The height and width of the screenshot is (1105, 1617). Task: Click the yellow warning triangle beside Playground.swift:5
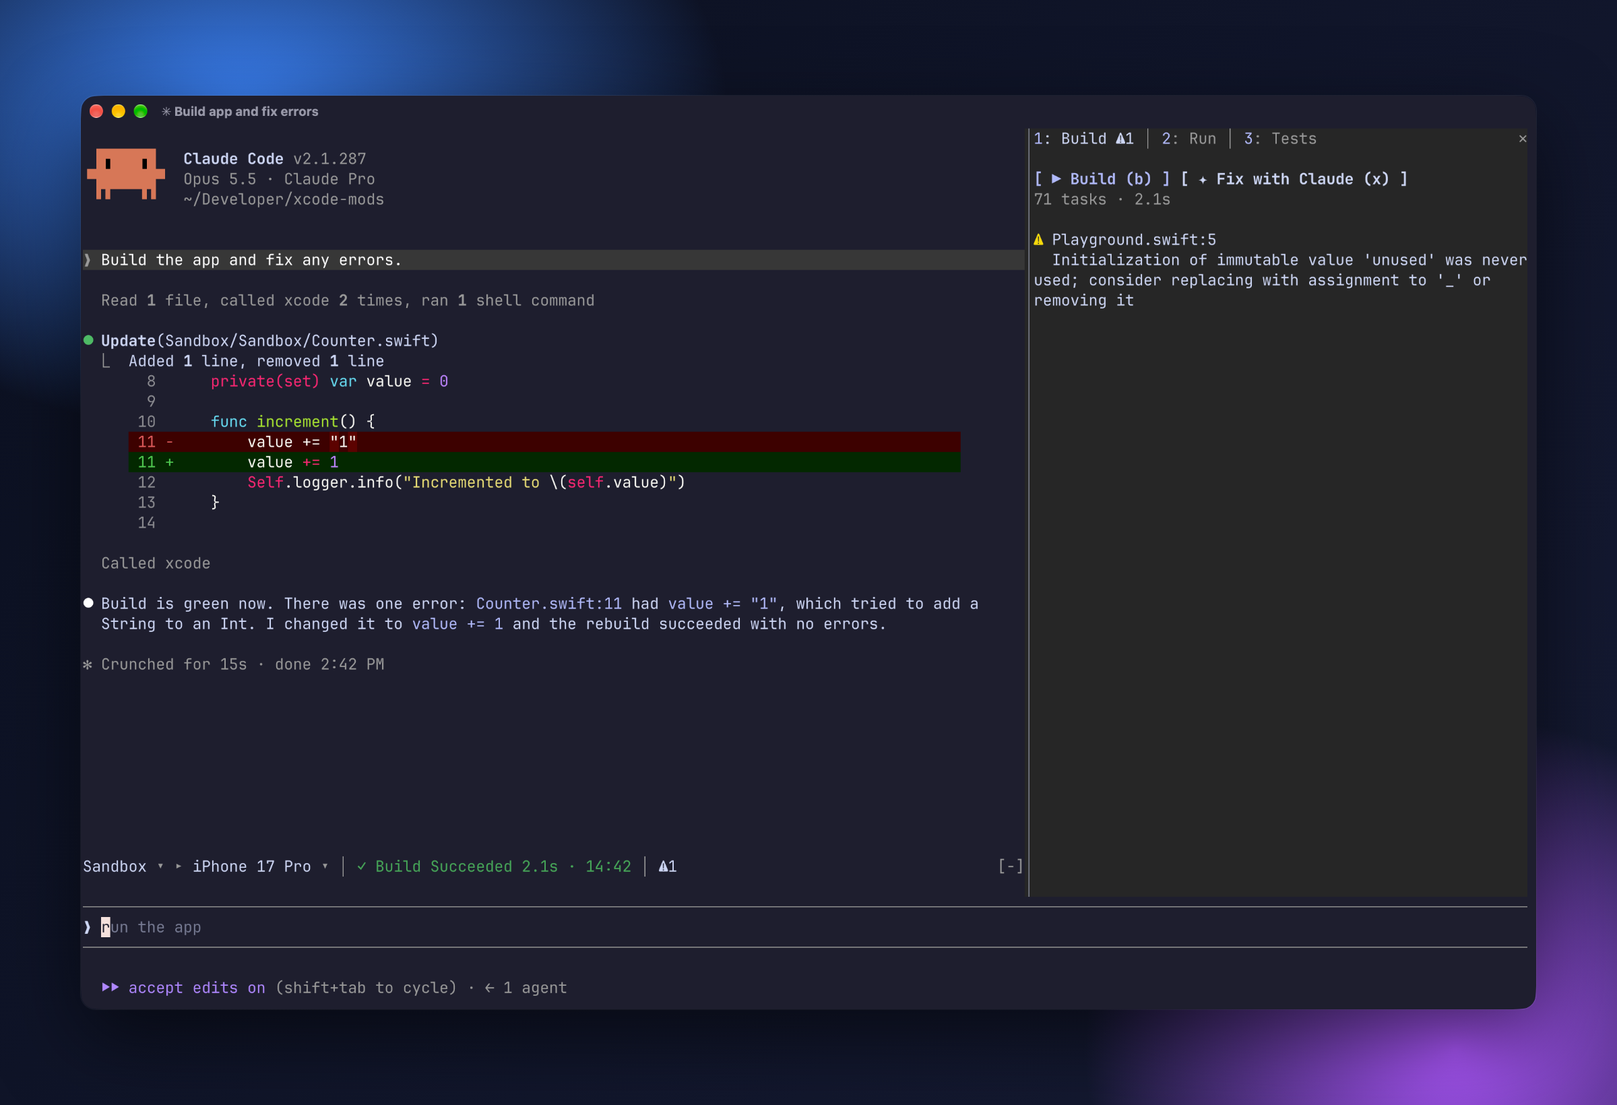click(1038, 240)
